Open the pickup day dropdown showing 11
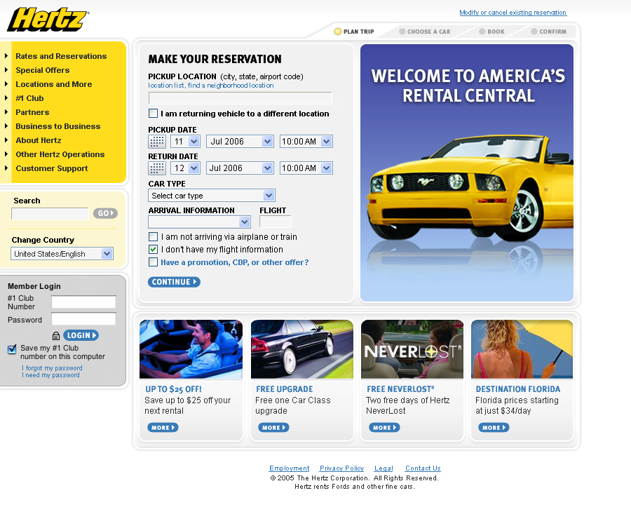Image resolution: width=631 pixels, height=507 pixels. click(x=186, y=142)
